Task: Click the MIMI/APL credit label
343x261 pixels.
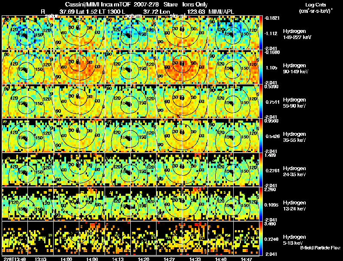Action: tap(221, 12)
